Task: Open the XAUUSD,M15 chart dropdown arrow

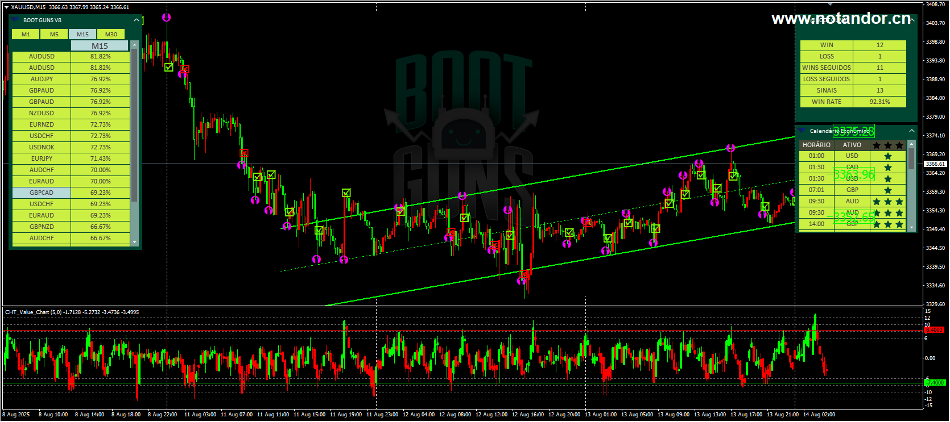Action: [x=7, y=7]
